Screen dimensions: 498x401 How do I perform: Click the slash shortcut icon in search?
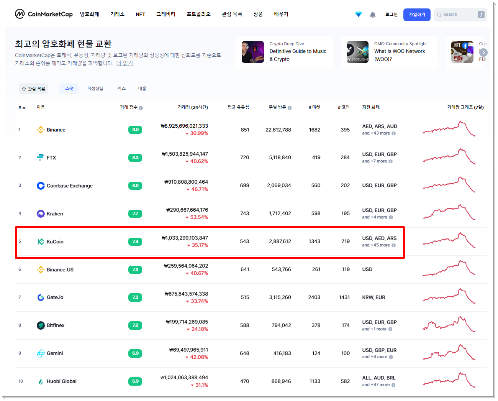click(x=481, y=15)
